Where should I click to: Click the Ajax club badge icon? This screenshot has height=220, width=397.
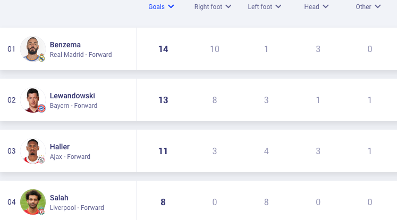(x=41, y=159)
